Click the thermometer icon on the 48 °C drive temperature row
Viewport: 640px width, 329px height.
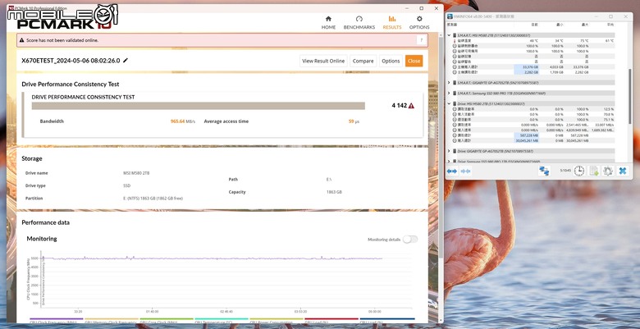455,41
